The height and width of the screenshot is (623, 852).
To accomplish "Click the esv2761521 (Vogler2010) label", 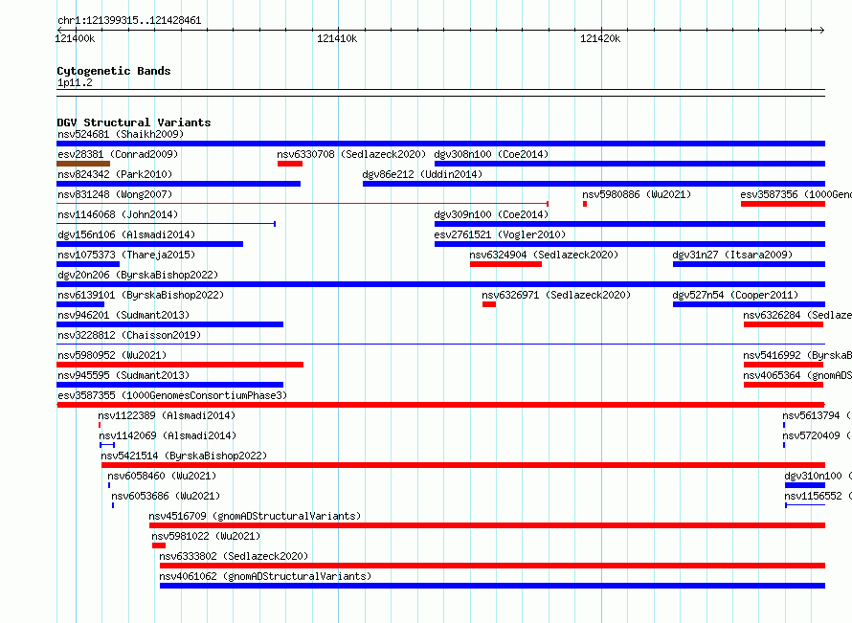I will tap(500, 234).
